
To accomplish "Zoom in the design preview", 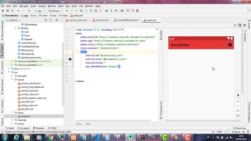I will tap(238, 101).
